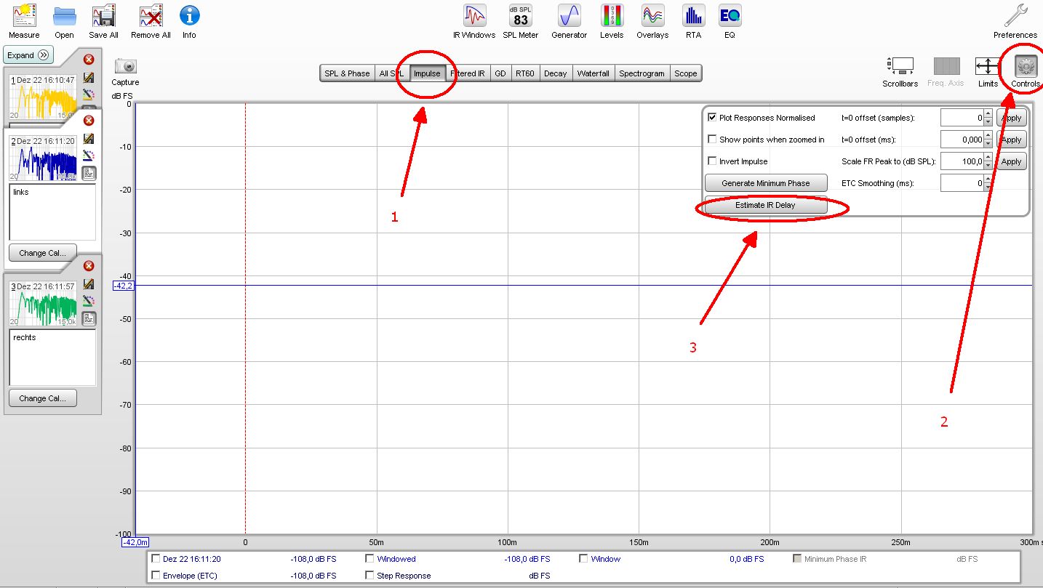Toggle the graph Controls panel

click(x=1026, y=72)
